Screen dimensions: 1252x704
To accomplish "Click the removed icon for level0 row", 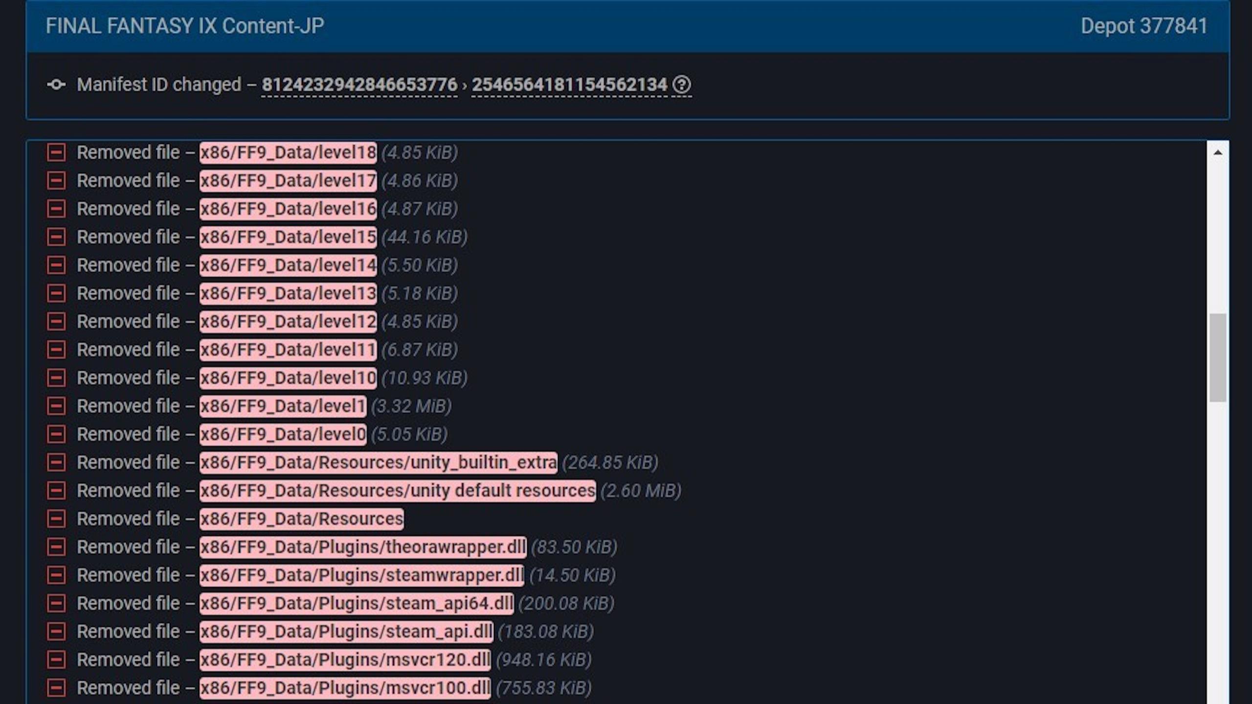I will tap(56, 434).
